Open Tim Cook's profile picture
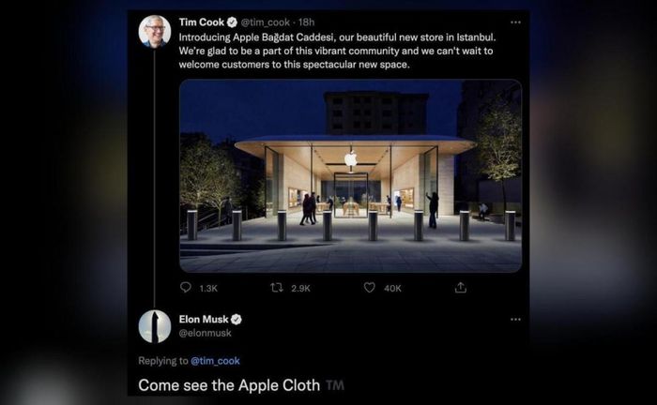Image resolution: width=657 pixels, height=405 pixels. pos(155,31)
